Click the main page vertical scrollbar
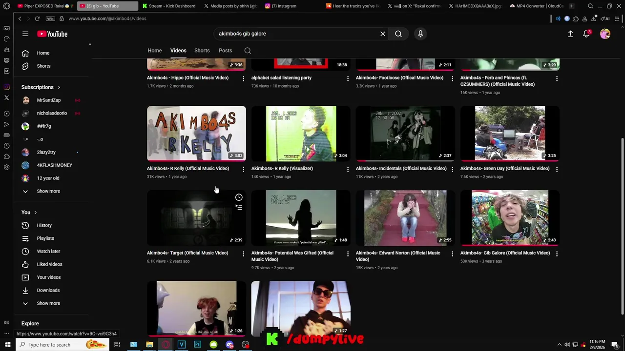625x351 pixels. pos(622,225)
